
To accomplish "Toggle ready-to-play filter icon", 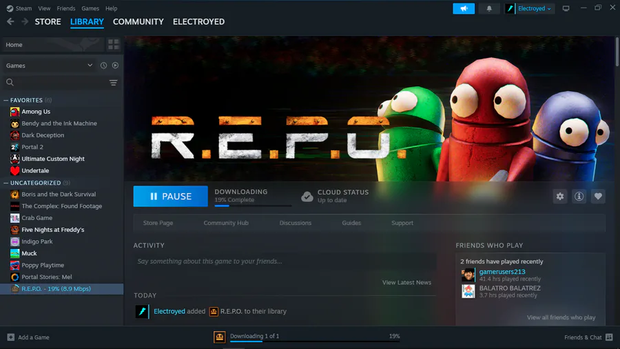I will (115, 66).
